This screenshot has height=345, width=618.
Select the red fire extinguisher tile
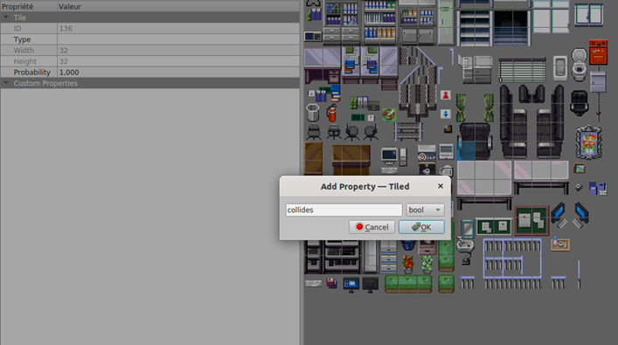point(332,114)
